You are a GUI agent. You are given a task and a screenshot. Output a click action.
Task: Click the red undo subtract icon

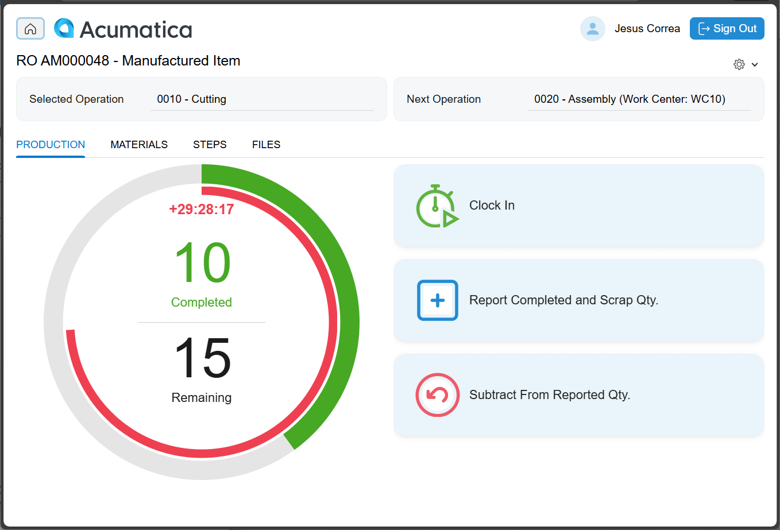tap(437, 395)
